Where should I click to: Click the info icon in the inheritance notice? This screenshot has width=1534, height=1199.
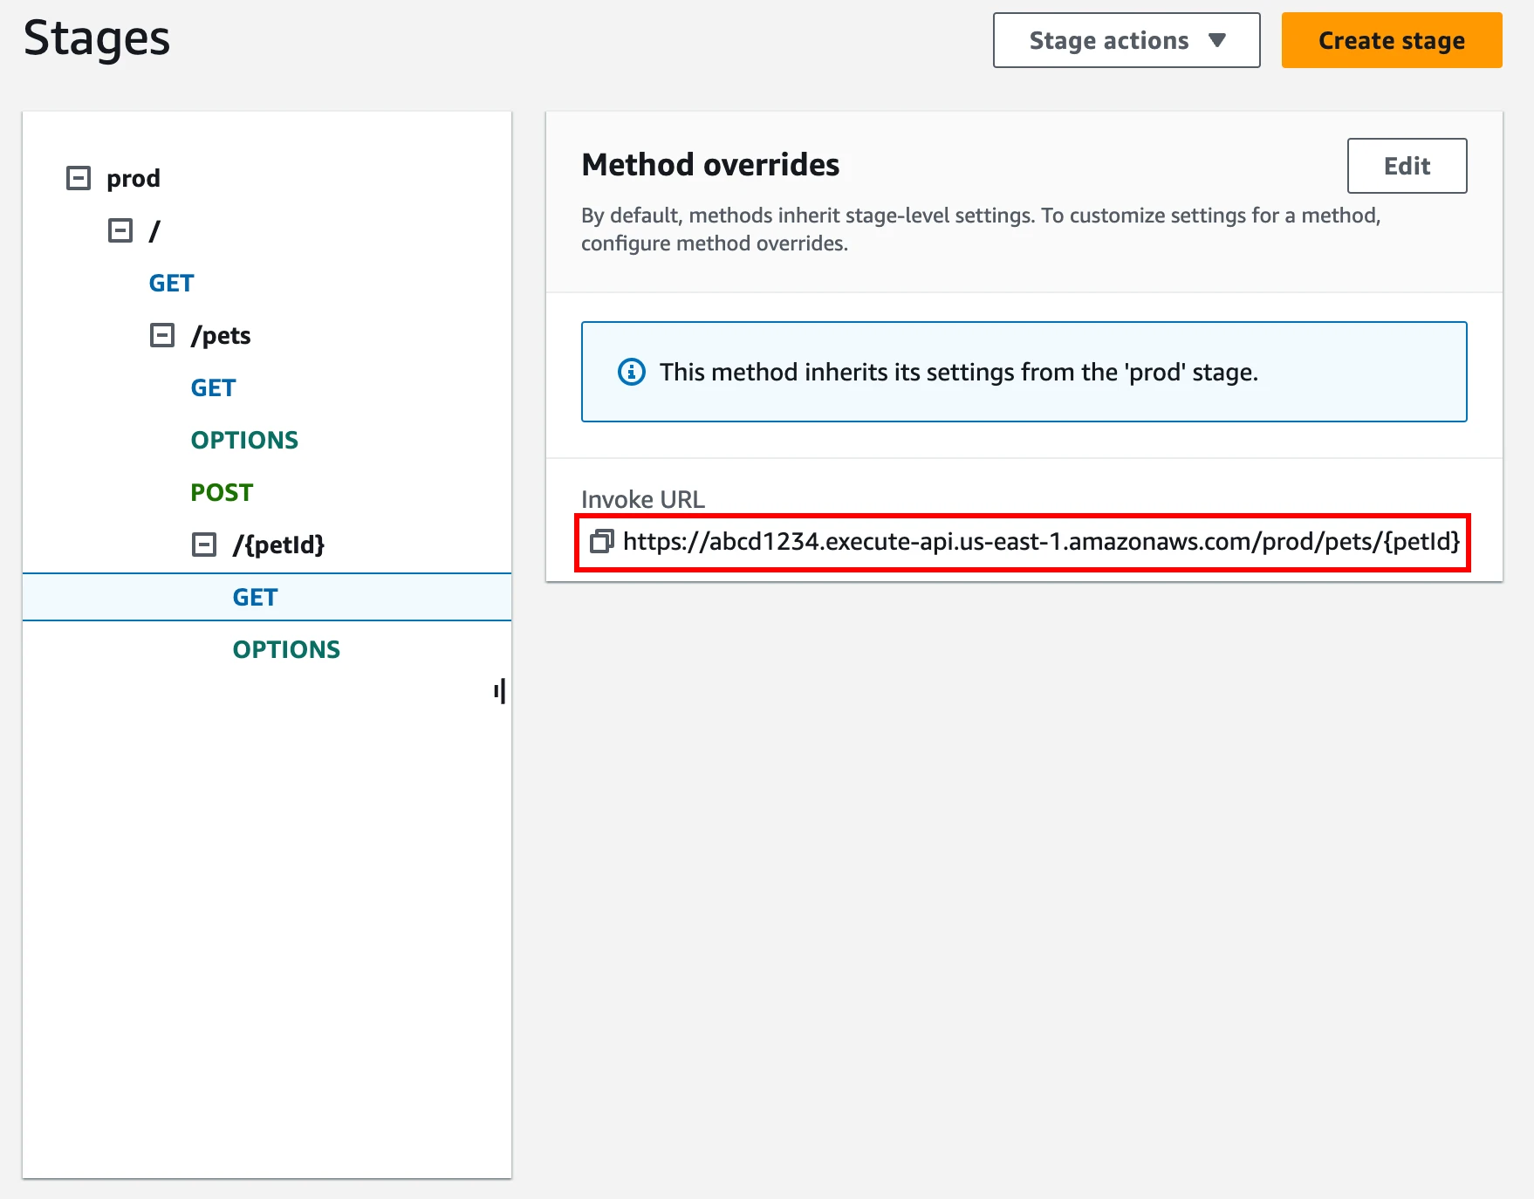[632, 372]
